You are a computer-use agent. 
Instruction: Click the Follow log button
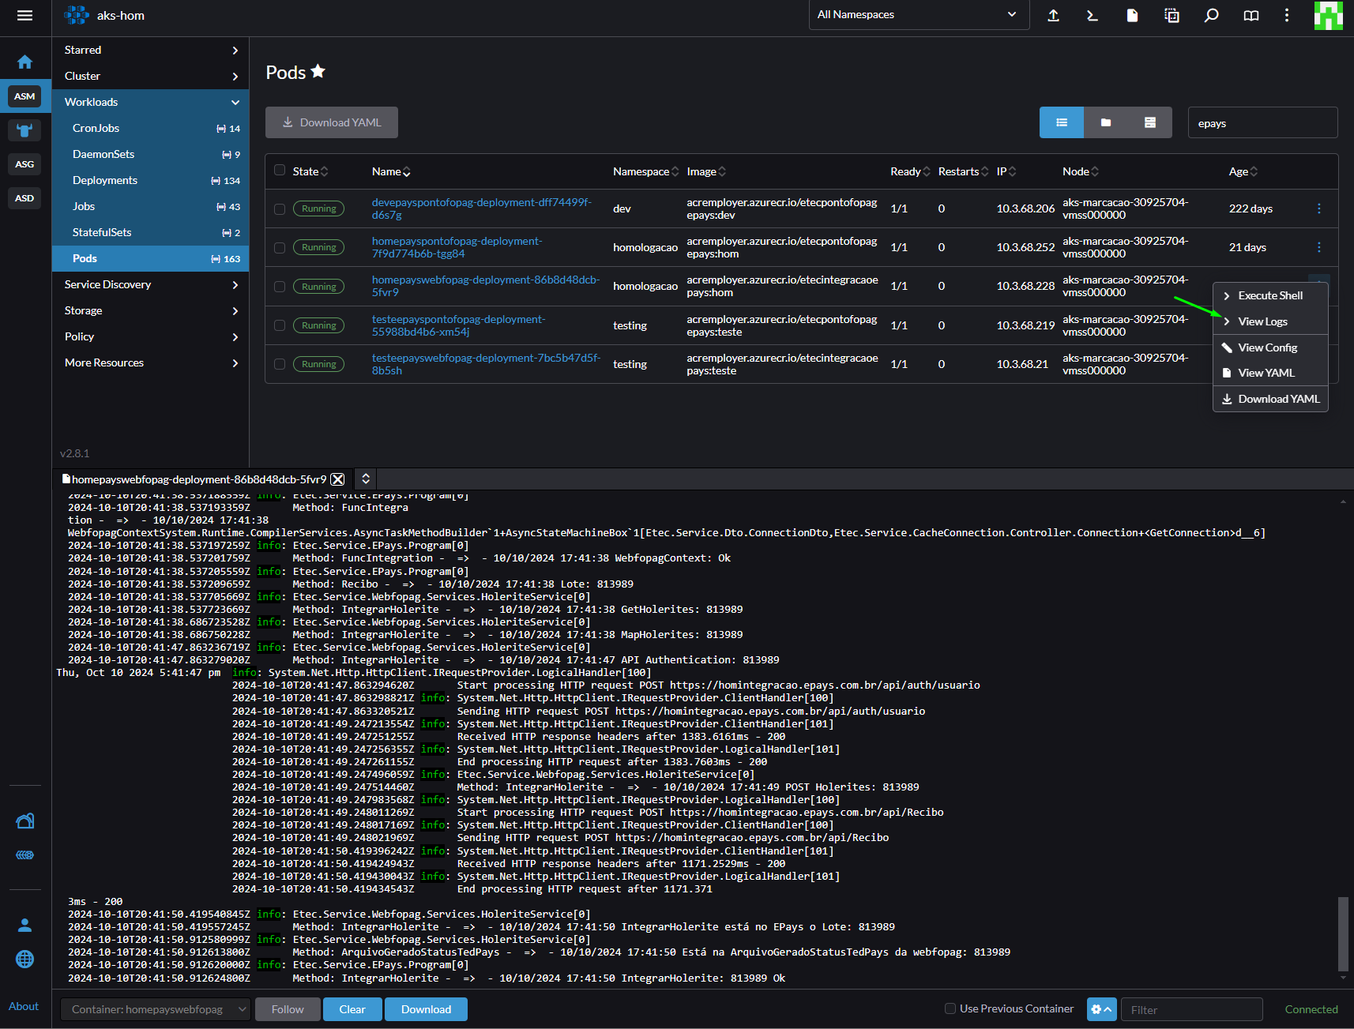[x=288, y=1009]
